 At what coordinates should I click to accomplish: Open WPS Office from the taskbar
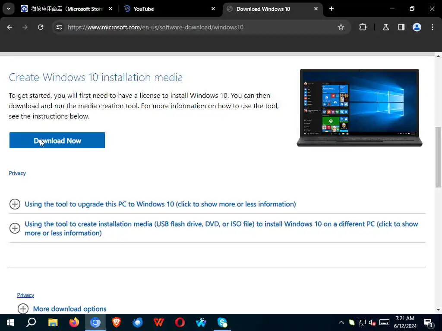tap(159, 322)
